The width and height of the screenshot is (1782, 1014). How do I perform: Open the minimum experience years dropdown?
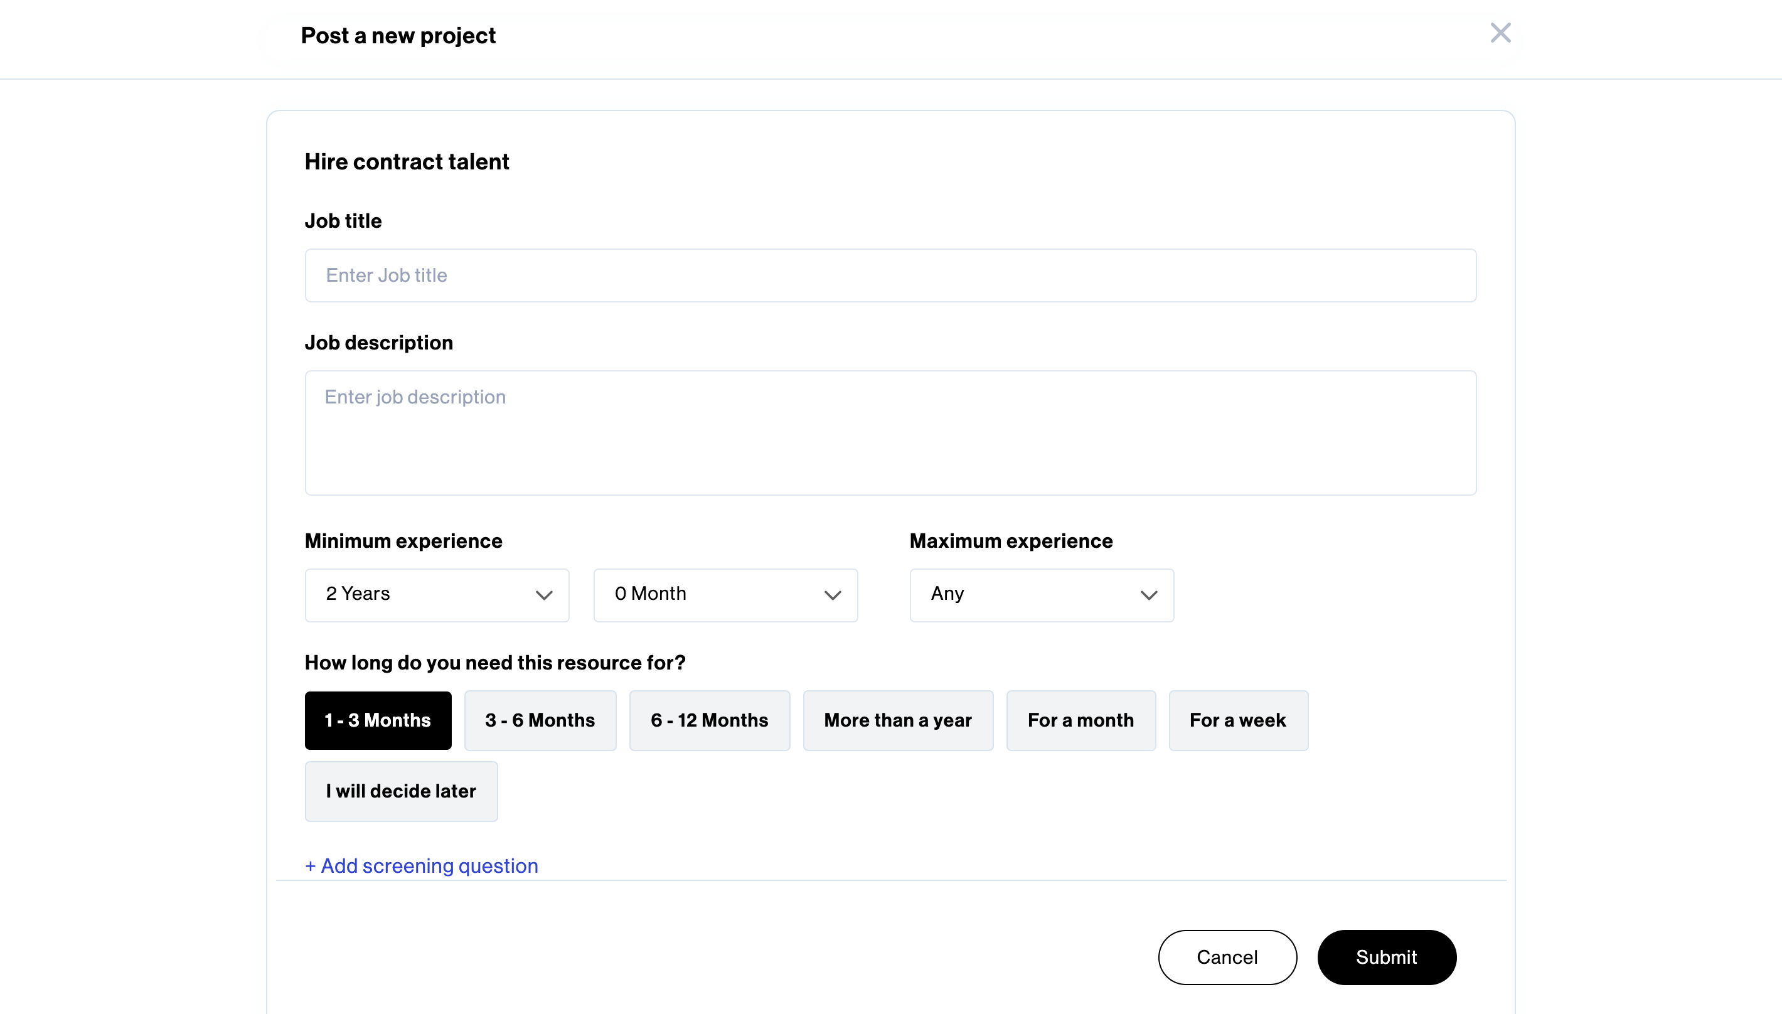(x=437, y=595)
